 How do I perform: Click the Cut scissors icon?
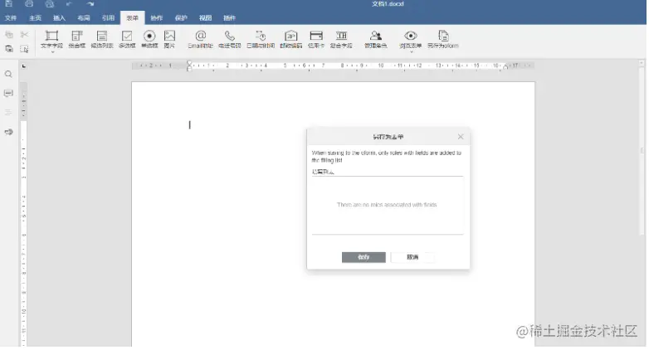pos(24,35)
